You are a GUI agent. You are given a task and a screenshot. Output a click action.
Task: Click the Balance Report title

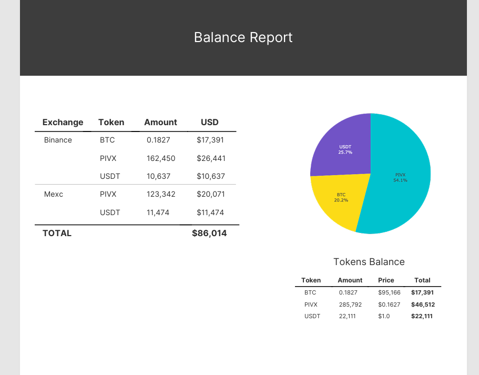[x=243, y=37]
